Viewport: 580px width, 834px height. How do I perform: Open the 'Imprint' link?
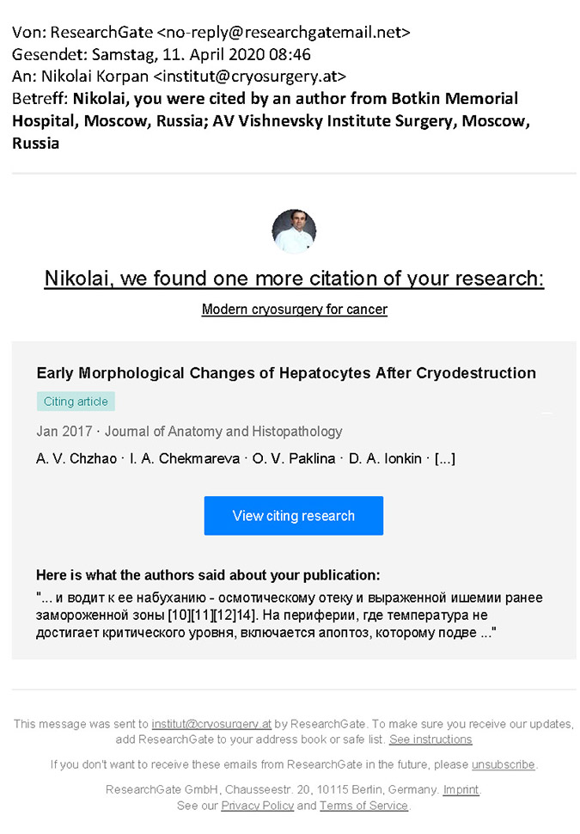point(461,789)
